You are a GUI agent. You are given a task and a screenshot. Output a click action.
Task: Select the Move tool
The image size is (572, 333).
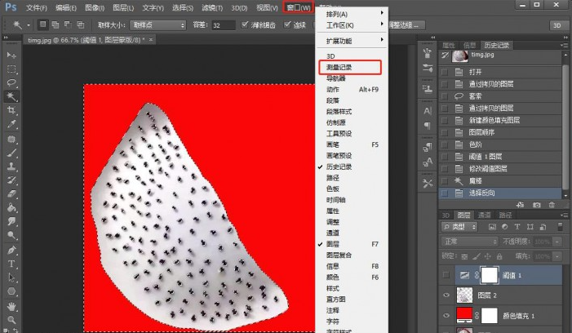click(x=12, y=55)
